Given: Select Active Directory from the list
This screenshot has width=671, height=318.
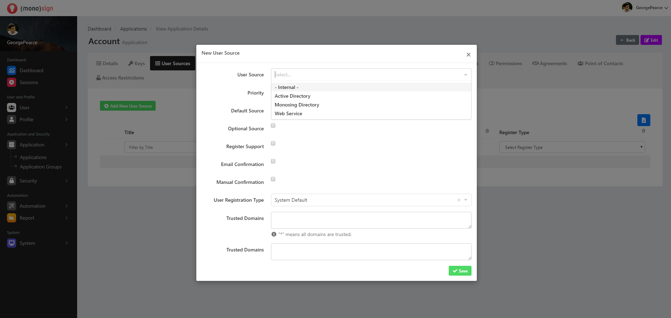Looking at the screenshot, I should (371, 96).
